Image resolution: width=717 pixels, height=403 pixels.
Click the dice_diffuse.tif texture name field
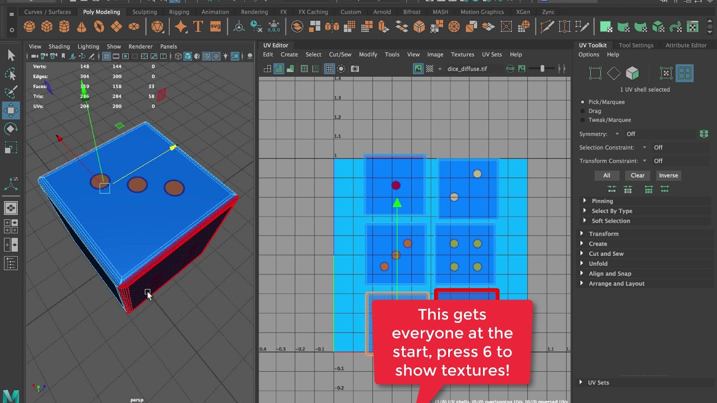tap(467, 69)
